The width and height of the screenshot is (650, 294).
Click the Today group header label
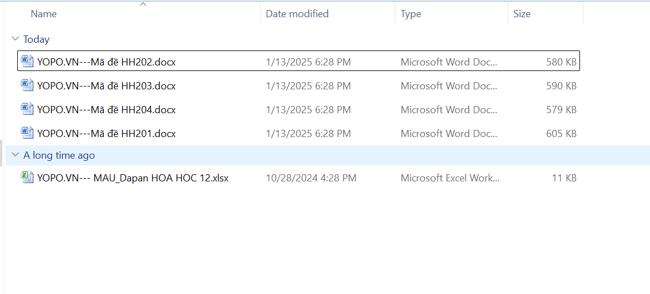(36, 39)
